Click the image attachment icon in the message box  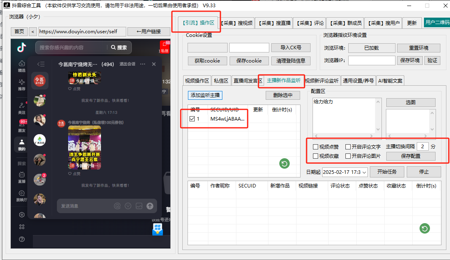[x=139, y=206]
